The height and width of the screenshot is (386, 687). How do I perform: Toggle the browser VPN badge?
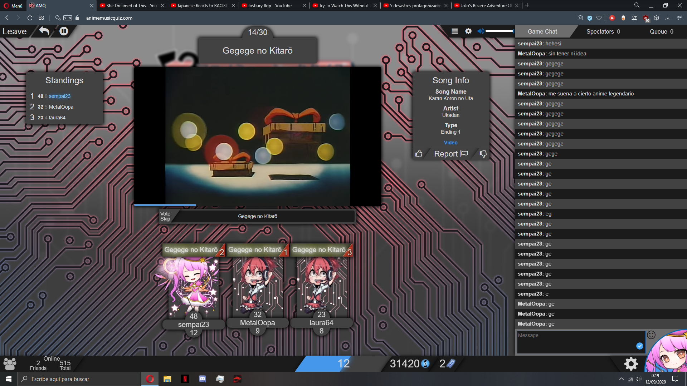click(68, 18)
